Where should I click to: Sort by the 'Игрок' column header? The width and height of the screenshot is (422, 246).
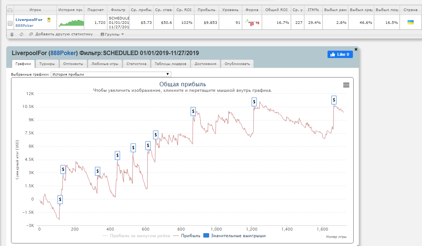click(x=35, y=10)
